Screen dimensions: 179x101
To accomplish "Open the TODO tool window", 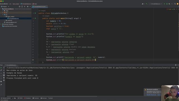I will (x=20, y=98).
